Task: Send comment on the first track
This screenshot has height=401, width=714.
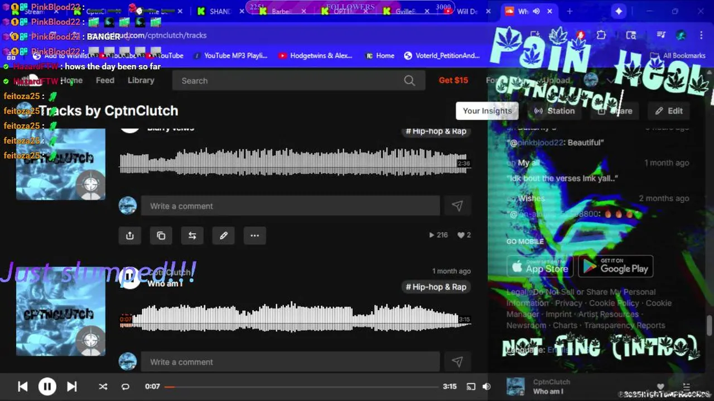Action: pyautogui.click(x=457, y=206)
